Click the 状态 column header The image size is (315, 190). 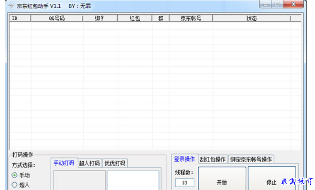[251, 18]
